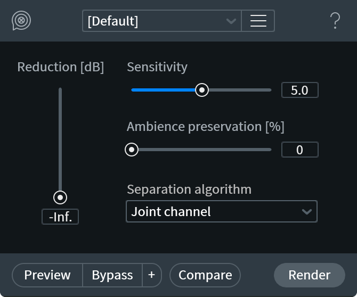Click the plus button beside Bypass
This screenshot has height=297, width=357.
click(152, 275)
